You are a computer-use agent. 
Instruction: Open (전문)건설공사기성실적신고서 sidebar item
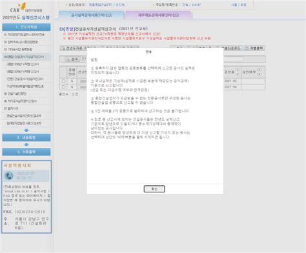pyautogui.click(x=25, y=79)
